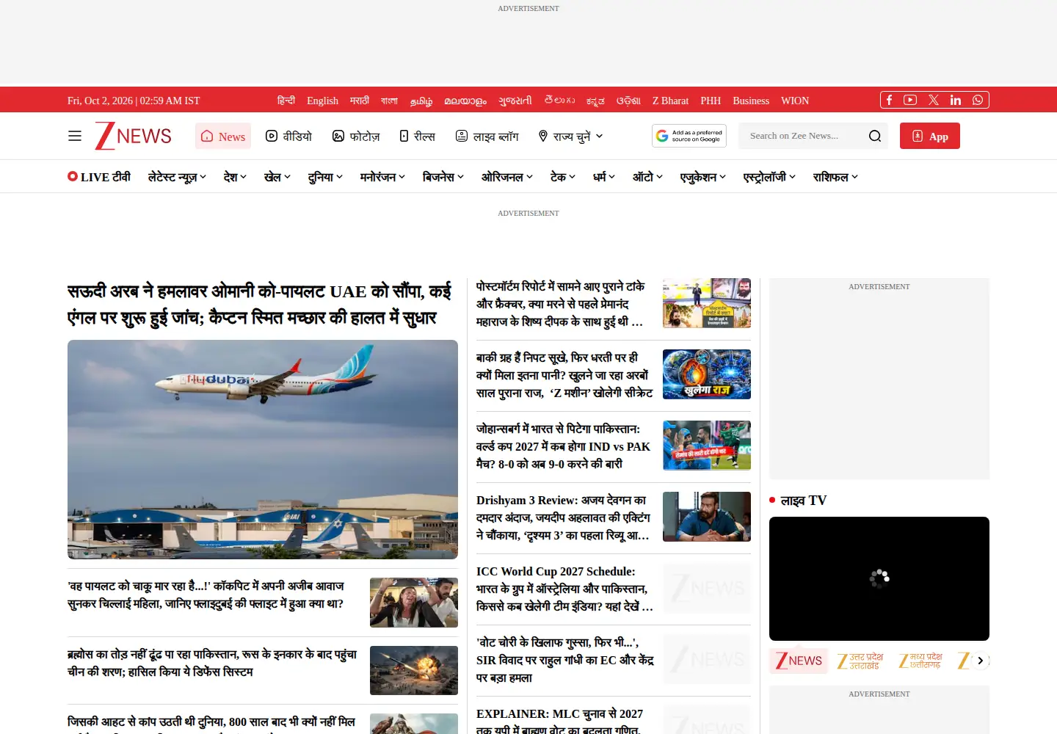Select the Zee News live channel logo
Viewport: 1057px width, 734px height.
799,661
